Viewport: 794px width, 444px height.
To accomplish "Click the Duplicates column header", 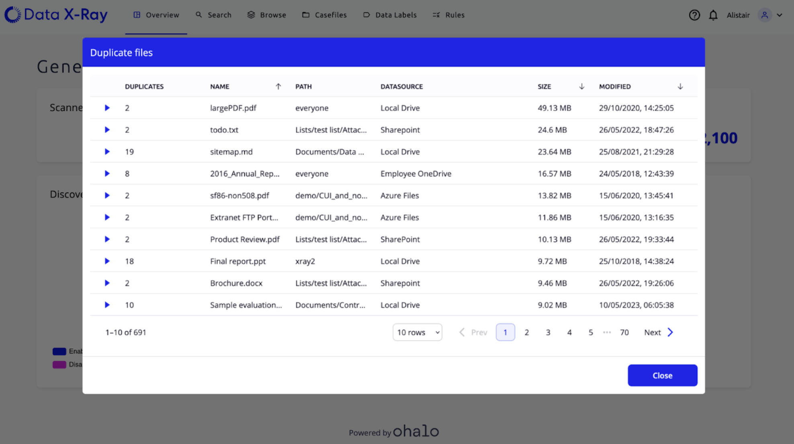I will tap(144, 86).
